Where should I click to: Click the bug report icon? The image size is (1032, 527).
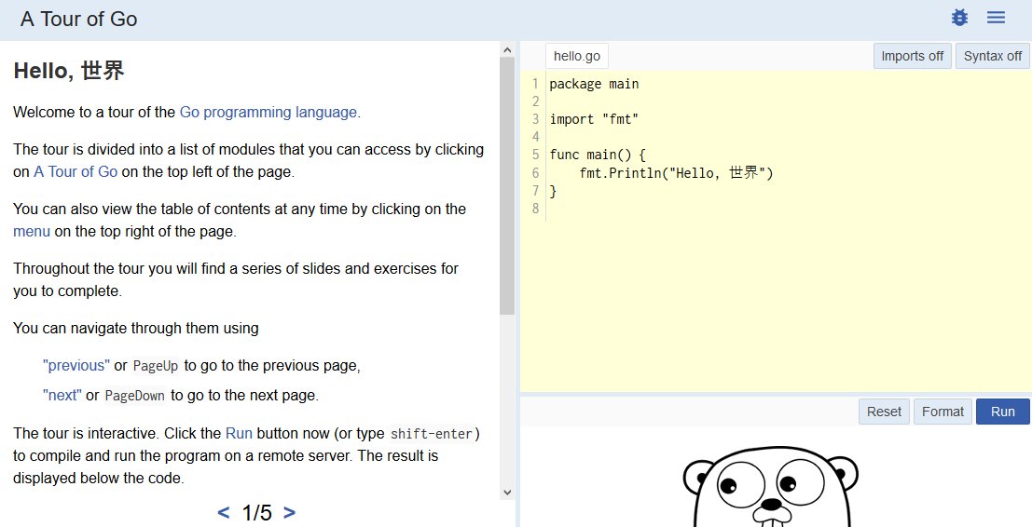(x=959, y=18)
